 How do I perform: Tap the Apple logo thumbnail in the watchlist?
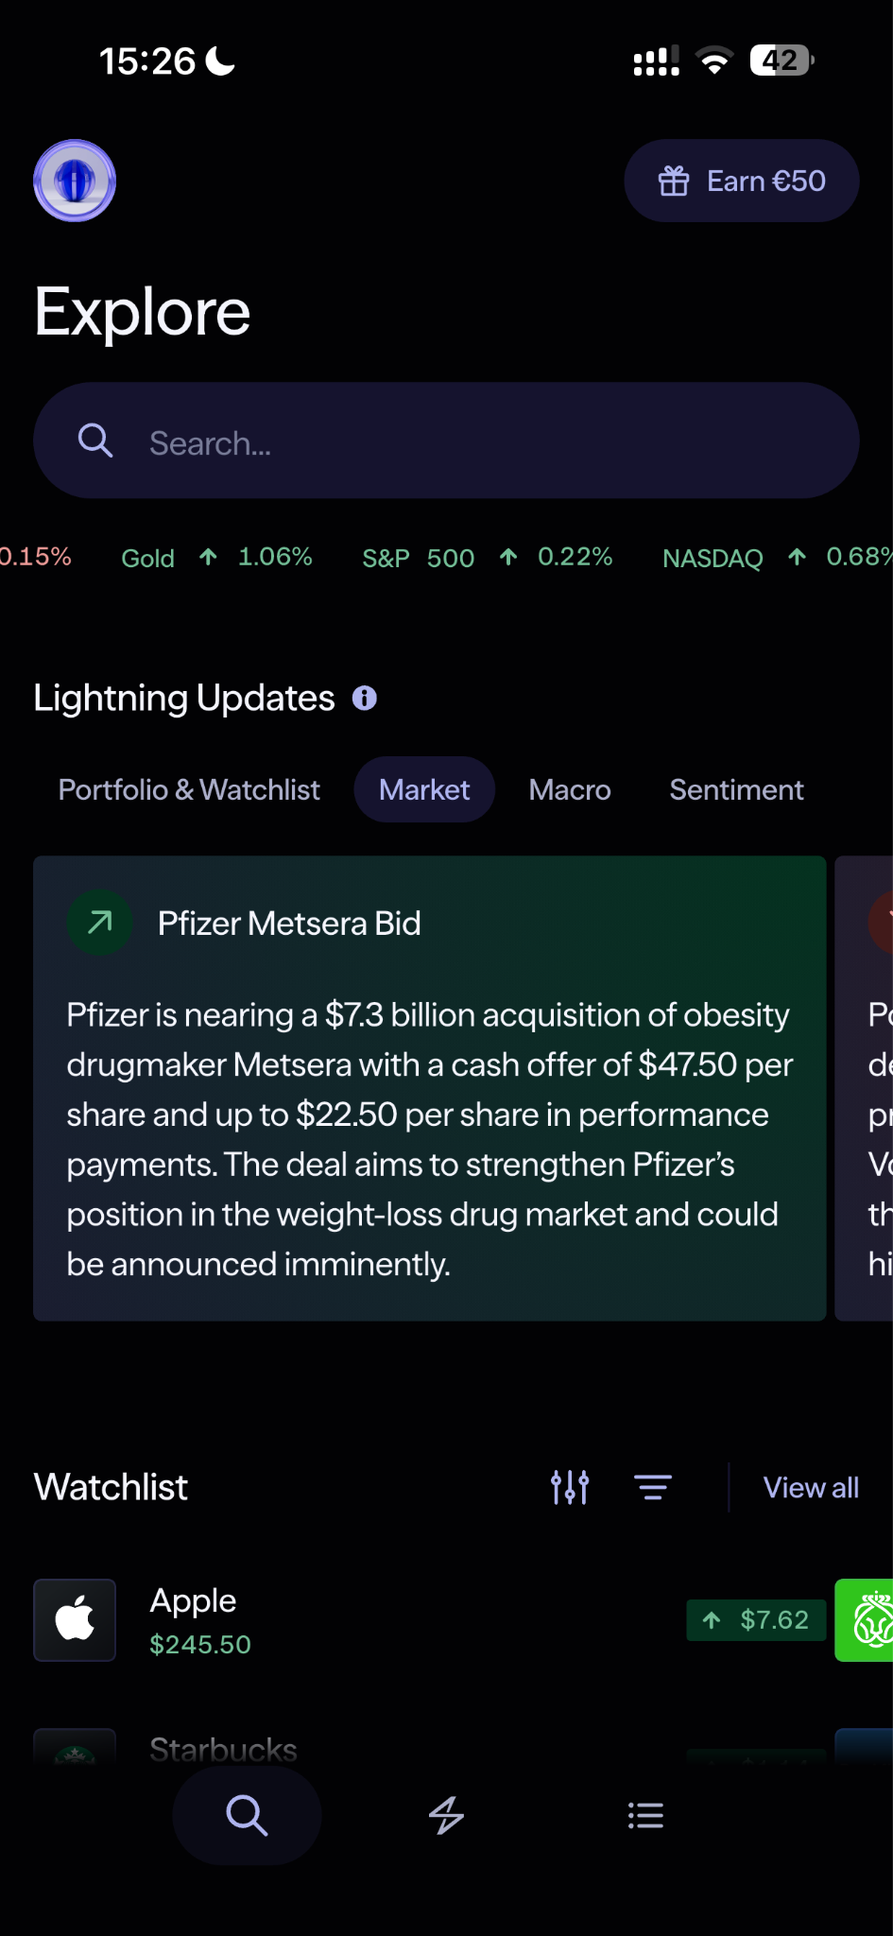(x=74, y=1620)
